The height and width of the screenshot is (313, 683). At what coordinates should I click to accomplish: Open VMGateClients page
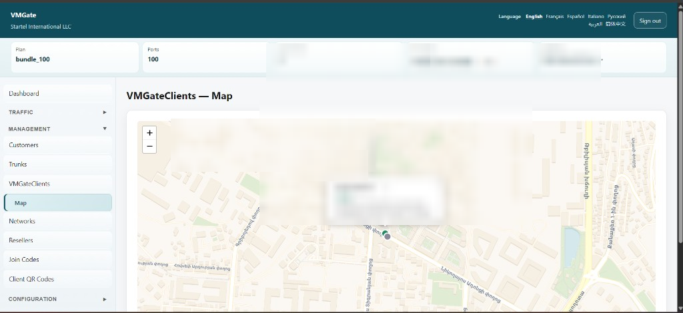coord(57,184)
